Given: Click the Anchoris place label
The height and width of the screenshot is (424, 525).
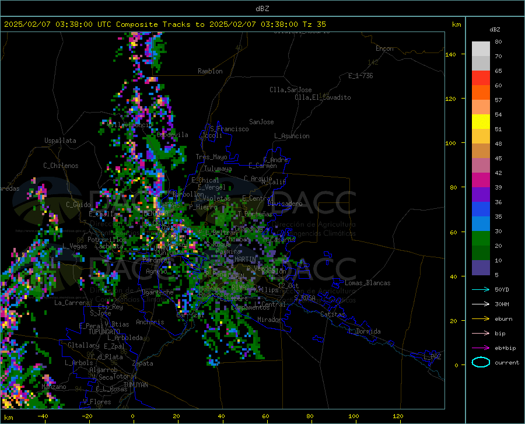Looking at the screenshot, I should point(150,322).
